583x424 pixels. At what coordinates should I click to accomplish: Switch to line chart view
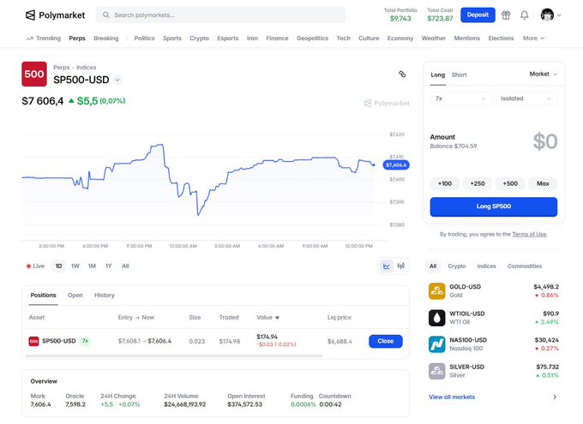point(387,266)
